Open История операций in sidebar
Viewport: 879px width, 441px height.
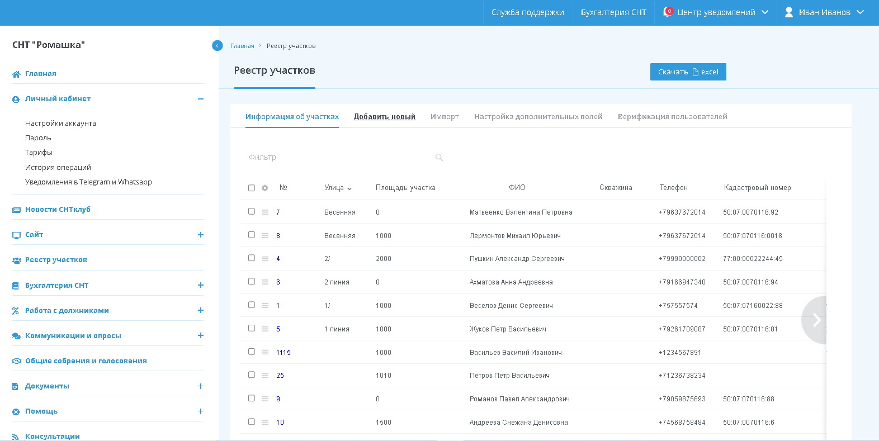(58, 168)
